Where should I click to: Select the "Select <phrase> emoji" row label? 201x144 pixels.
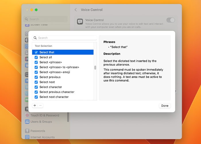55,72
